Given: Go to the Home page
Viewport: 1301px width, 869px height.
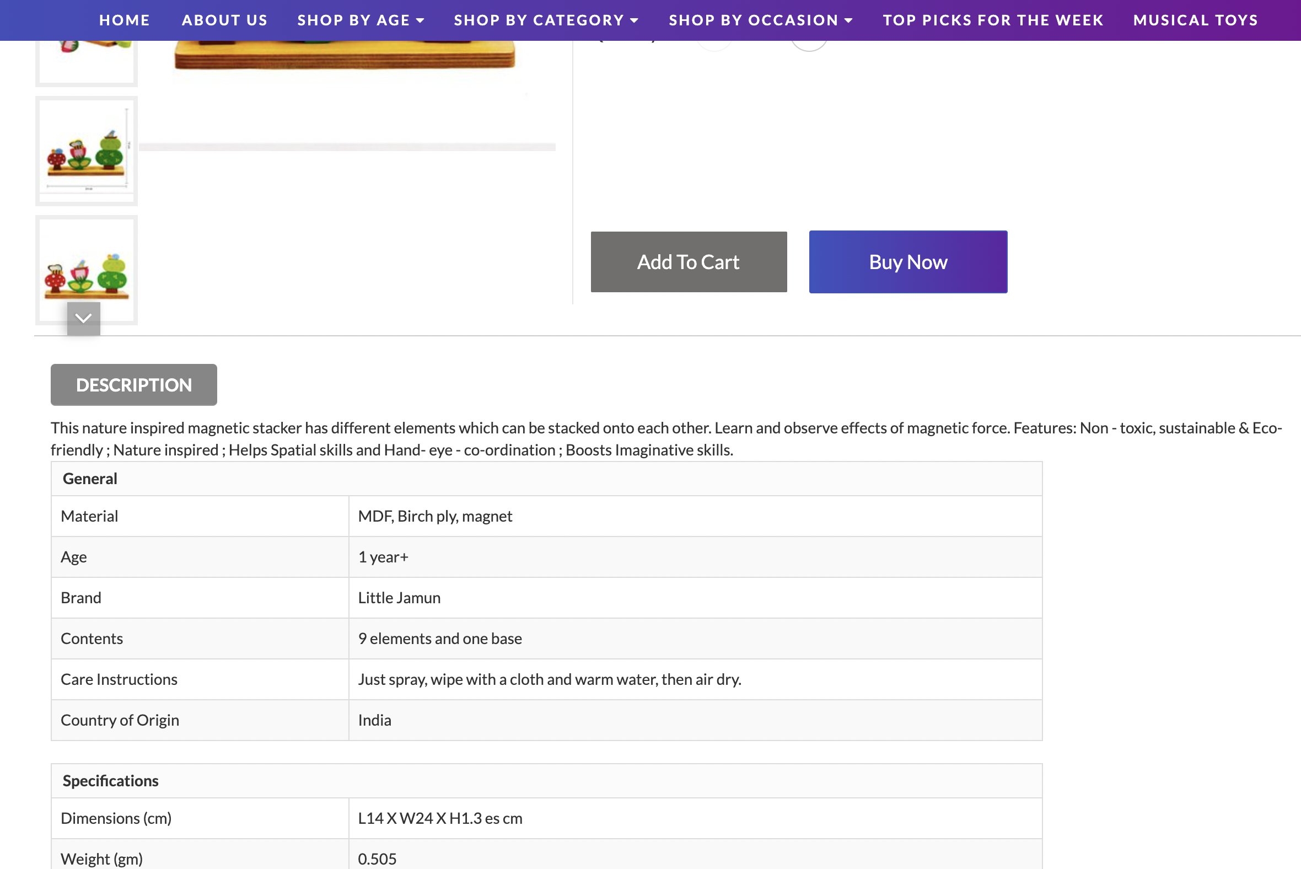Looking at the screenshot, I should click(x=125, y=20).
